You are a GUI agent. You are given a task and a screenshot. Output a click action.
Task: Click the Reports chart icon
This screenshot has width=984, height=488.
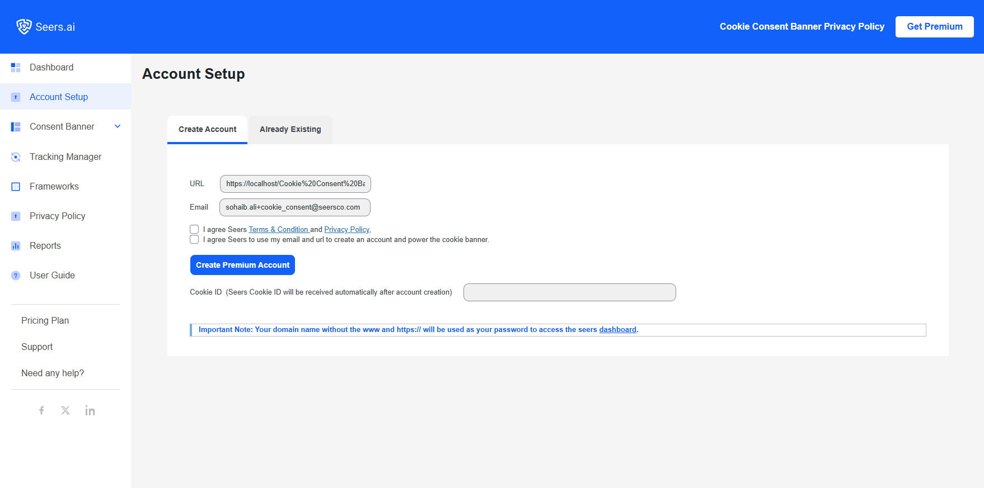[x=16, y=246]
